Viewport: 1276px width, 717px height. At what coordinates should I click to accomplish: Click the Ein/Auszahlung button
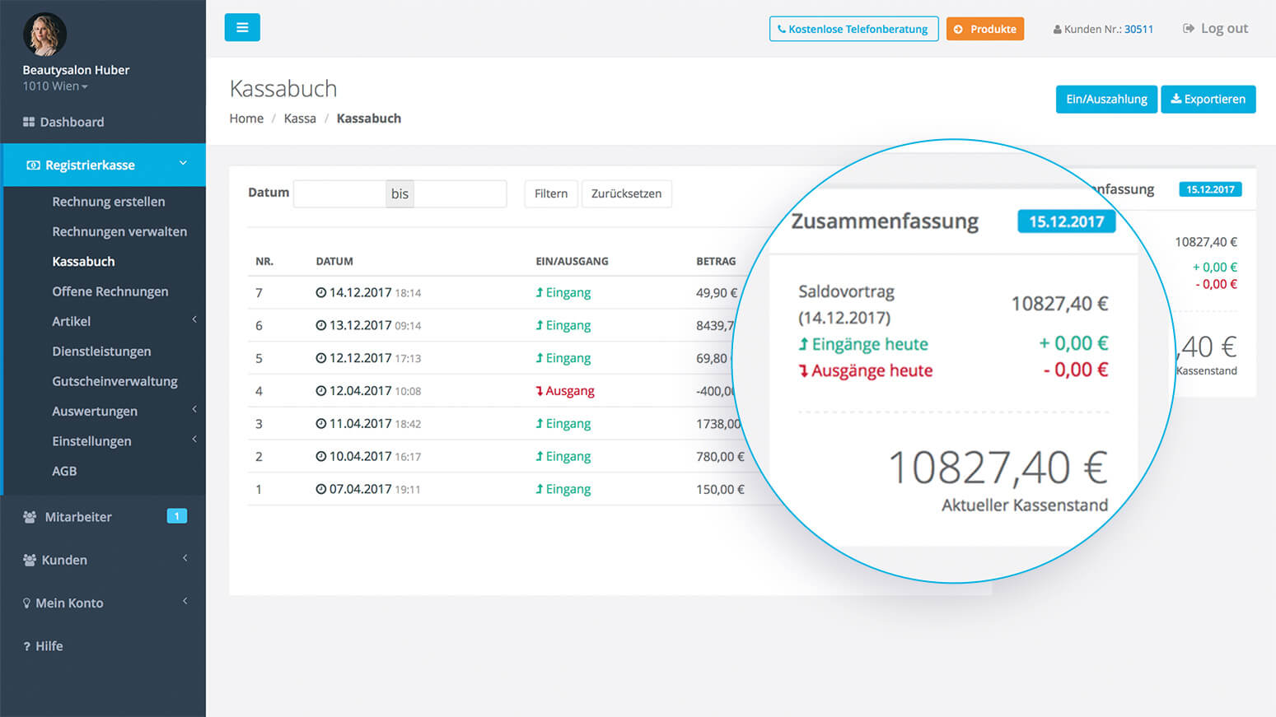pyautogui.click(x=1106, y=99)
